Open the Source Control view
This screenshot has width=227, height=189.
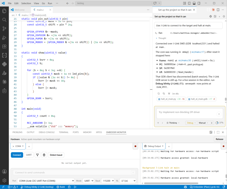click(4, 29)
